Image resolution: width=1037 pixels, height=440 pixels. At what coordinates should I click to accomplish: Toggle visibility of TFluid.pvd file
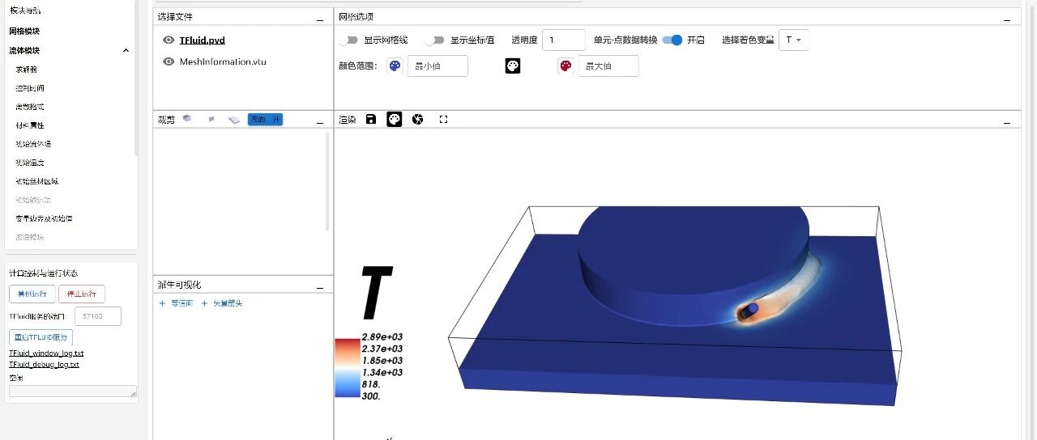click(x=169, y=40)
